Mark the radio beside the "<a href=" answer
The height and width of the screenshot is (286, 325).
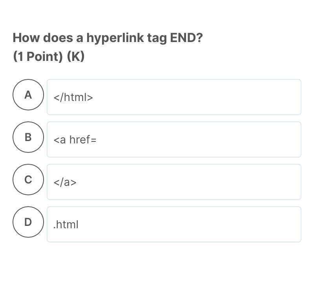pos(28,137)
